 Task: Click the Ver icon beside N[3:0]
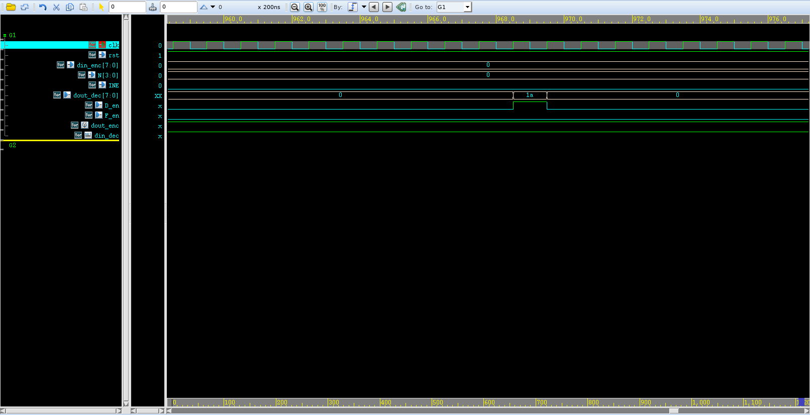click(81, 75)
